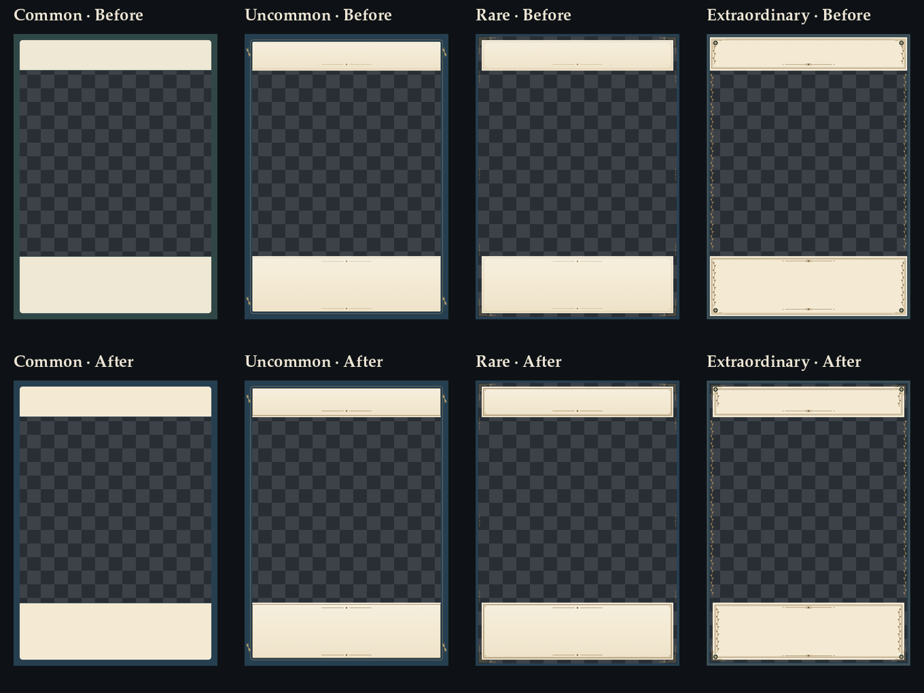Select the Rare After card frame
Screen dimensions: 924x693
[x=577, y=523]
